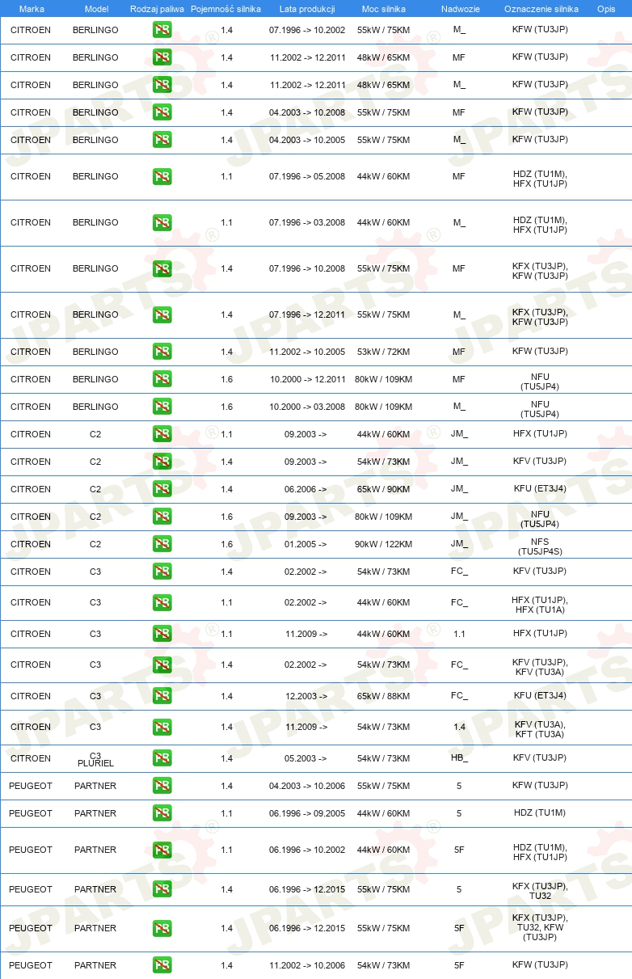Select the date cell "11.2002 -> 10.2005"
Screen dimensions: 632x979
[307, 352]
